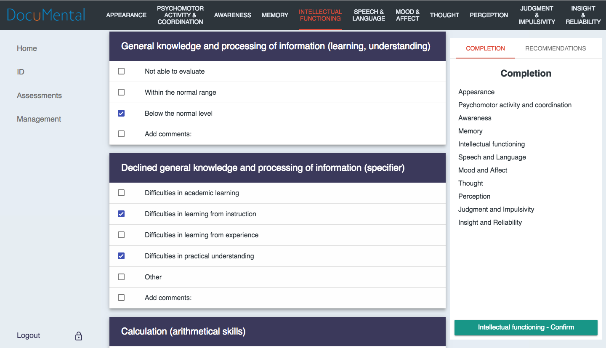Click 'General knowledge and processing of information' header

(x=277, y=46)
